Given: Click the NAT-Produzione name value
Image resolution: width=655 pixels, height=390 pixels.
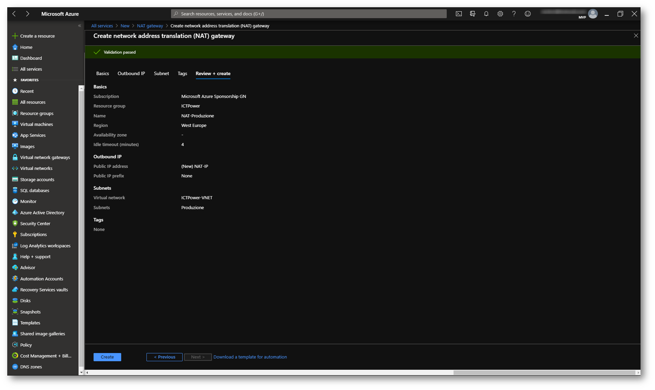Looking at the screenshot, I should click(197, 116).
